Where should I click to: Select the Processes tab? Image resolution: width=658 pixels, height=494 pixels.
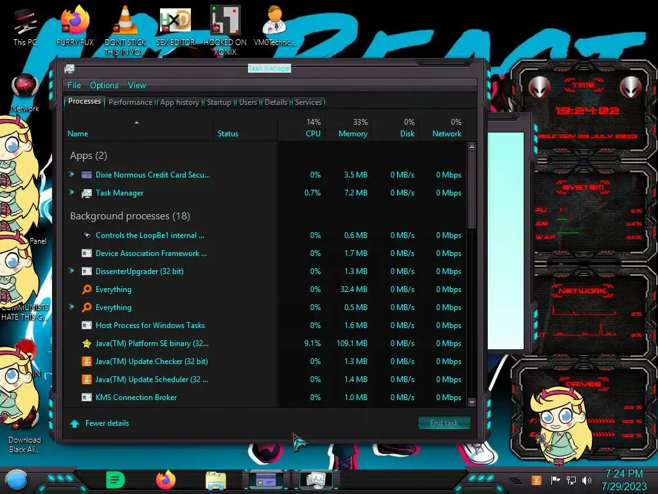(84, 101)
